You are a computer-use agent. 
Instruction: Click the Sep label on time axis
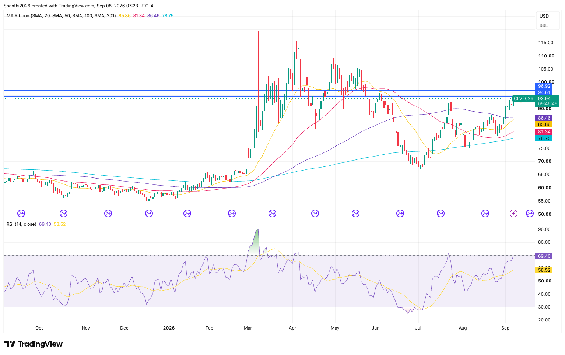pos(505,328)
